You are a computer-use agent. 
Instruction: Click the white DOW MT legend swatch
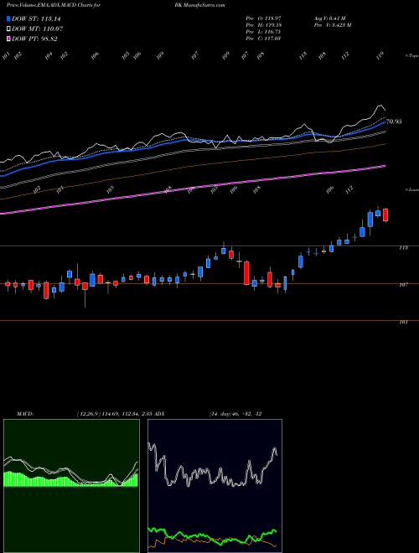pyautogui.click(x=8, y=28)
